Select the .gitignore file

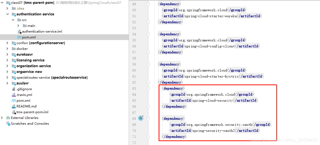click(24, 89)
